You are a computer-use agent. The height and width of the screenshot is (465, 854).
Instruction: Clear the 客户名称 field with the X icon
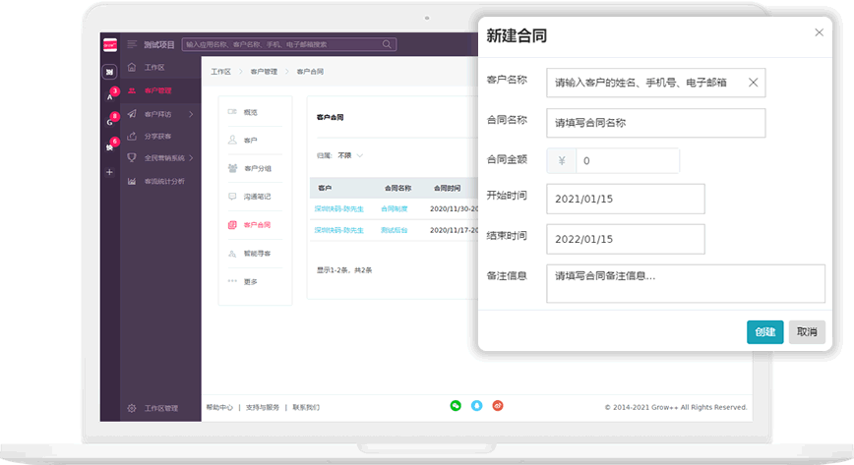pyautogui.click(x=754, y=83)
